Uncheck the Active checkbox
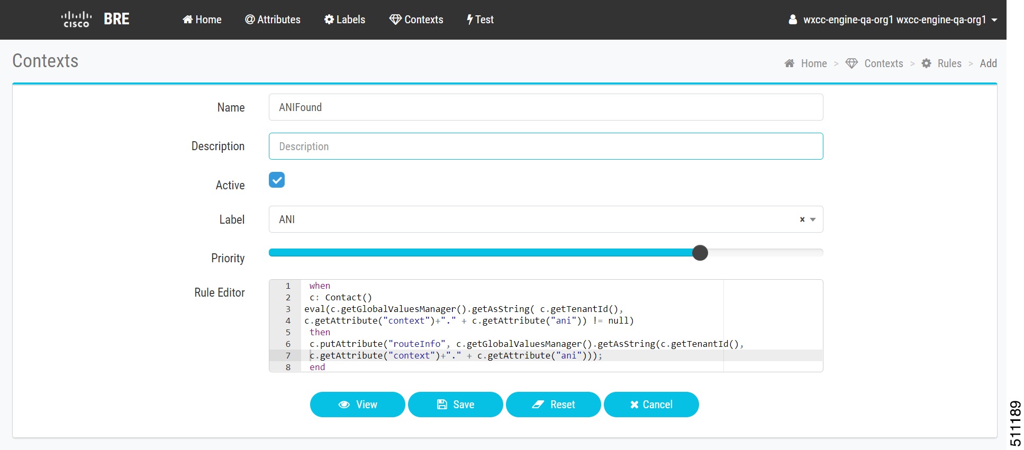This screenshot has height=450, width=1024. click(x=277, y=180)
